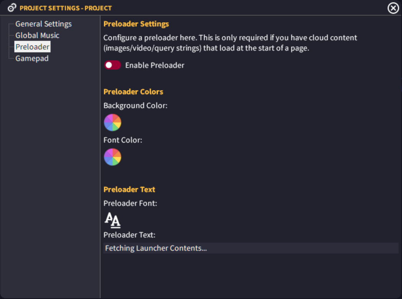Close the Project Settings dialog
This screenshot has width=402, height=299.
392,8
